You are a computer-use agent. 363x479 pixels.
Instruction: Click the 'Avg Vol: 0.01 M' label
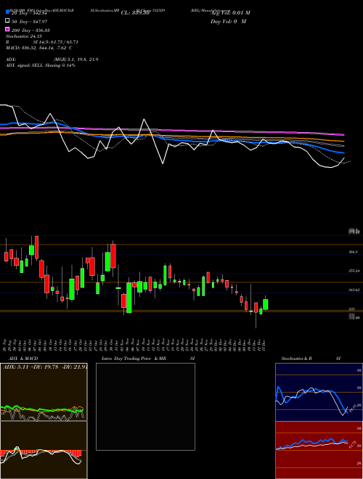tap(230, 13)
